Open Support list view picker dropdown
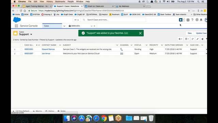 31,34
